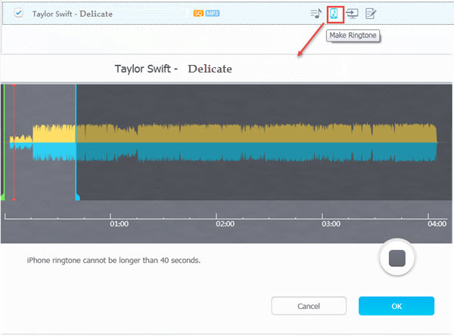Screen dimensions: 454x336
Task: Click the blue end marker handle
Action: tap(77, 197)
